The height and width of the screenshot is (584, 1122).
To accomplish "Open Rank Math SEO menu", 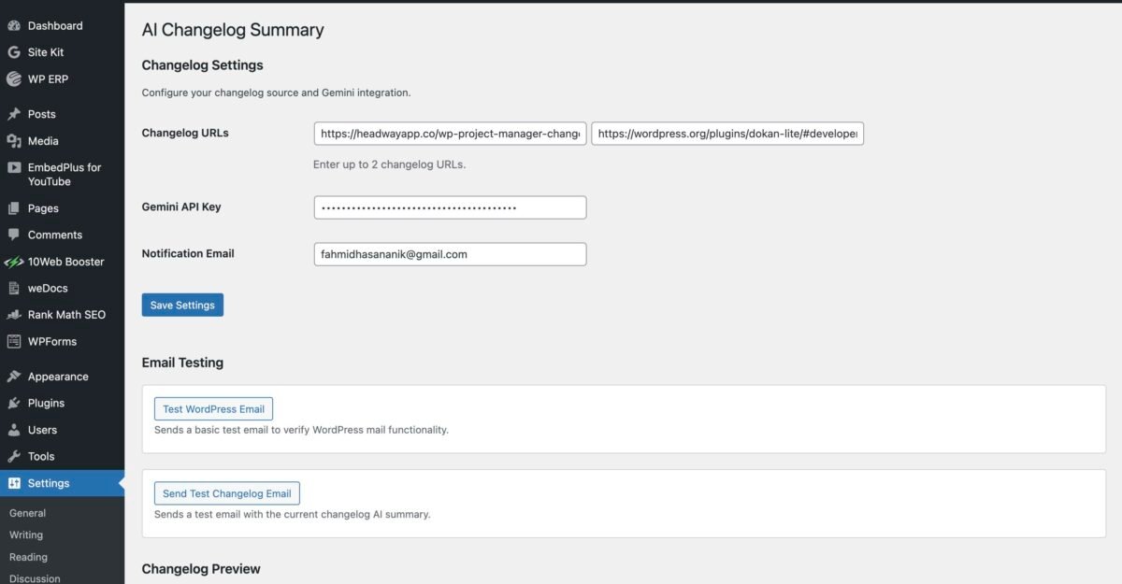I will 62,315.
